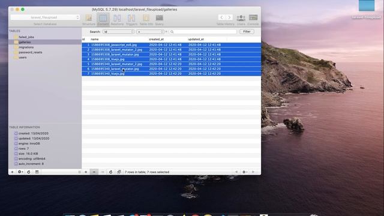Open the Select Database dropdown
The image size is (384, 216).
tap(45, 17)
